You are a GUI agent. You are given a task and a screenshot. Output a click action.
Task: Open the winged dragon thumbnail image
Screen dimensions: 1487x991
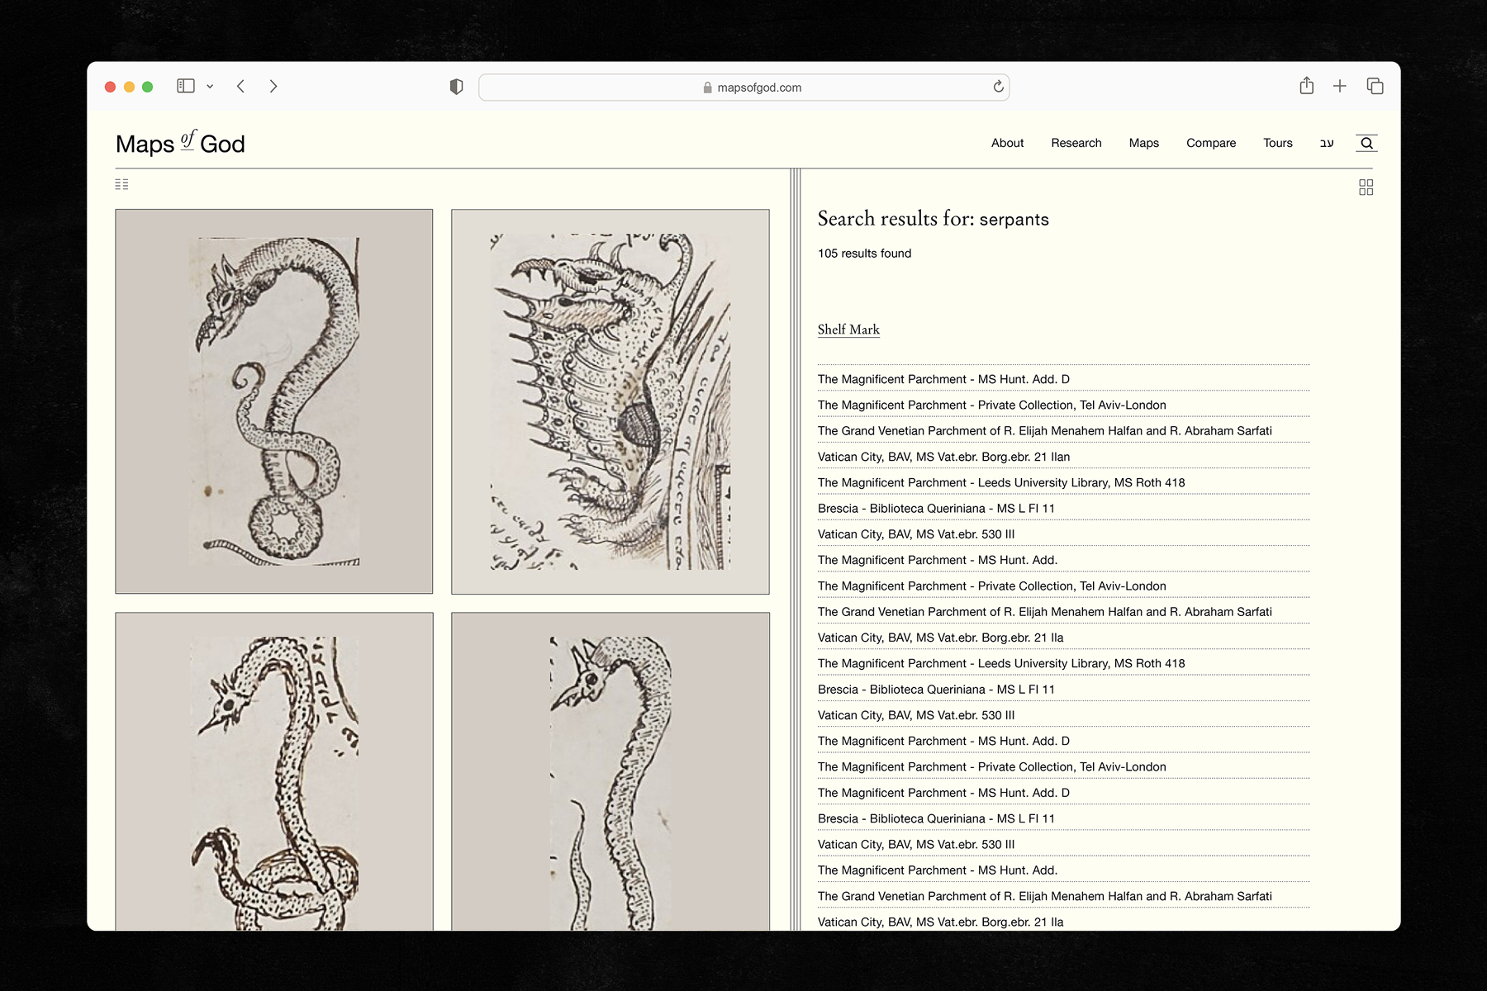pos(610,401)
